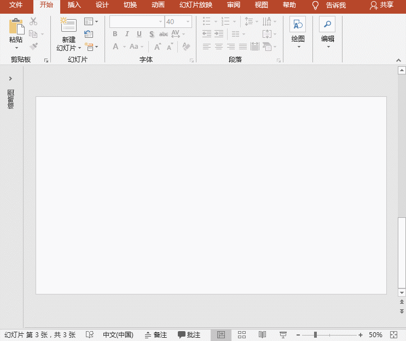Switch to the Insert (插入) tab
406x341 pixels.
click(x=74, y=5)
